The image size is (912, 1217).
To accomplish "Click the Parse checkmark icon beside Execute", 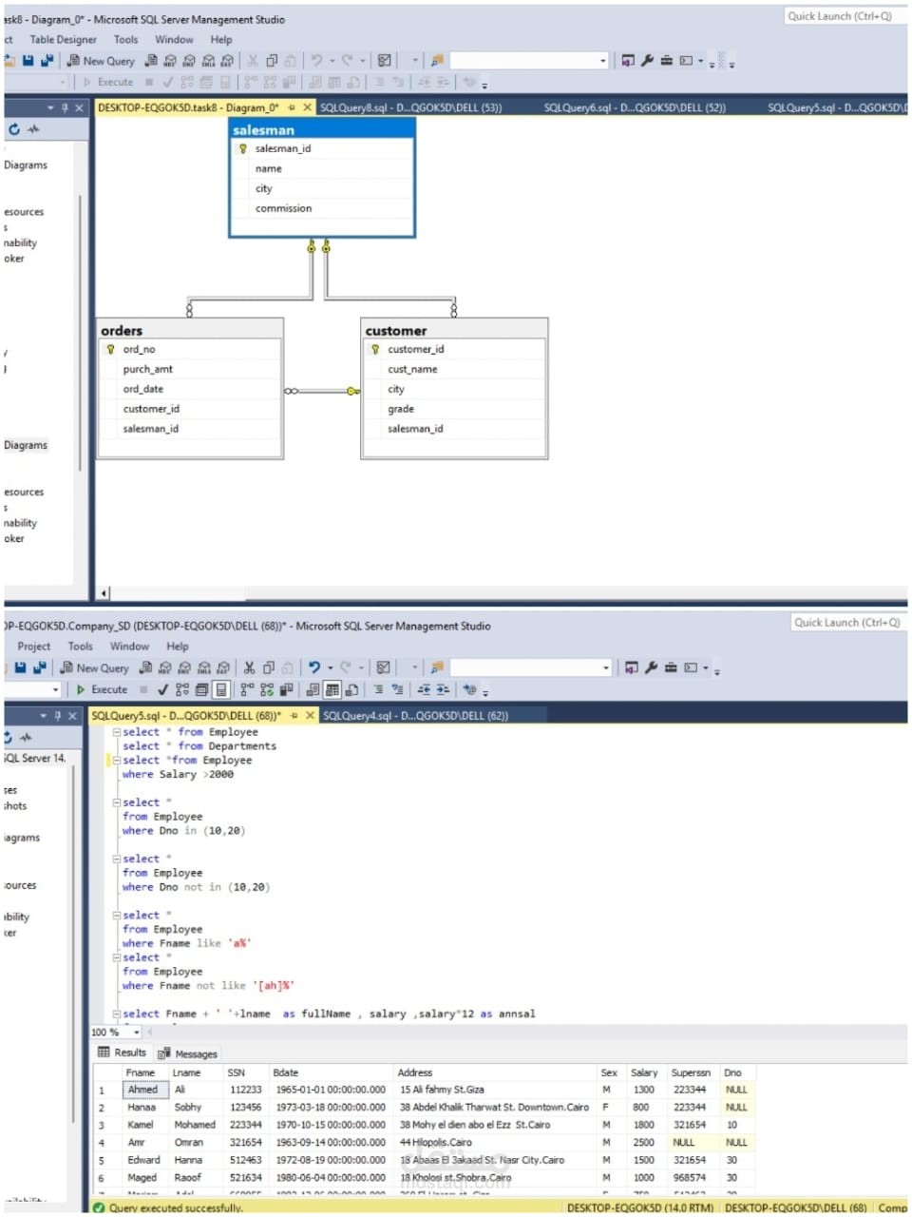I will [162, 689].
